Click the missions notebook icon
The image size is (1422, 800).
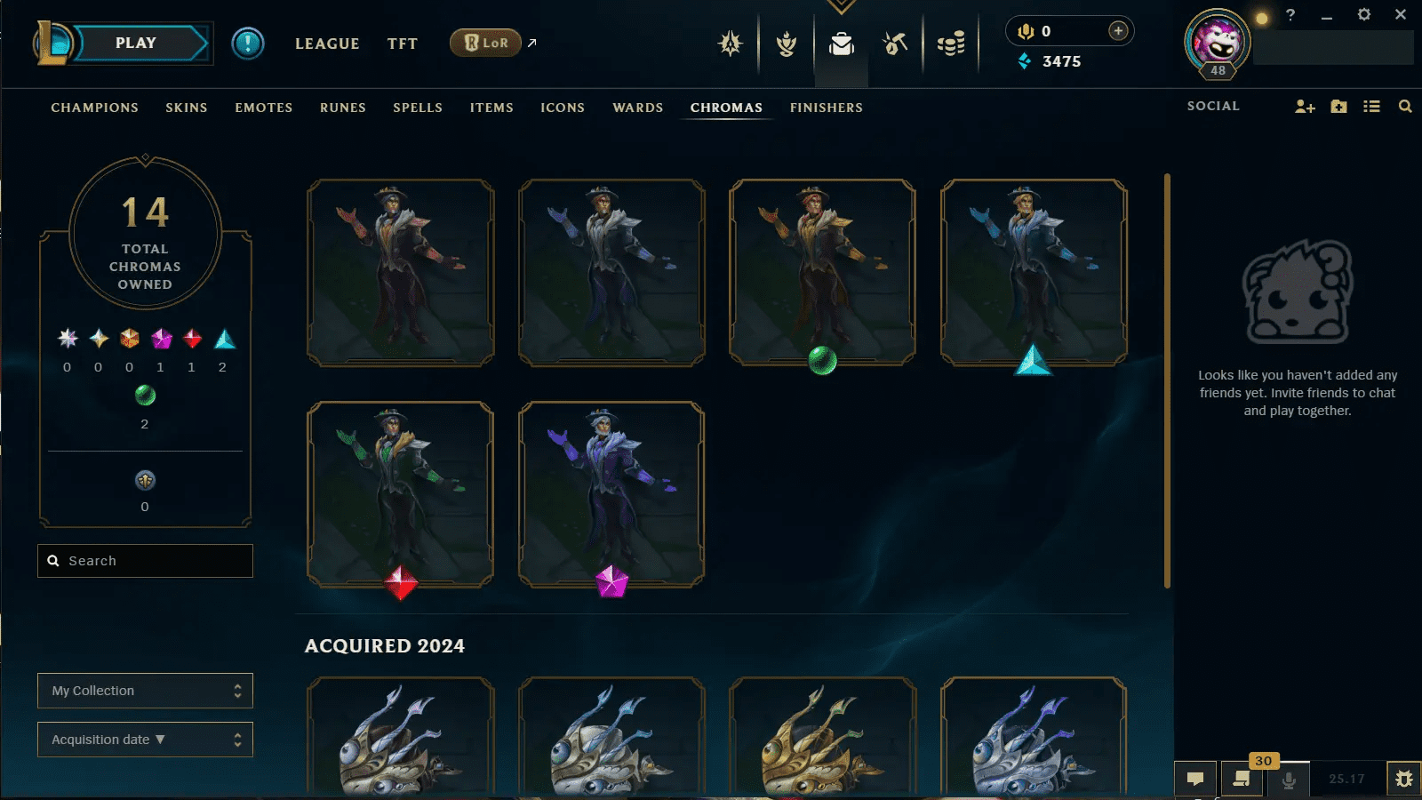(1242, 779)
